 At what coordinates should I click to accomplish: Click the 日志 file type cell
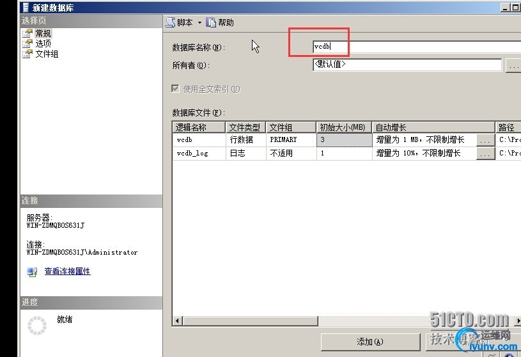246,154
